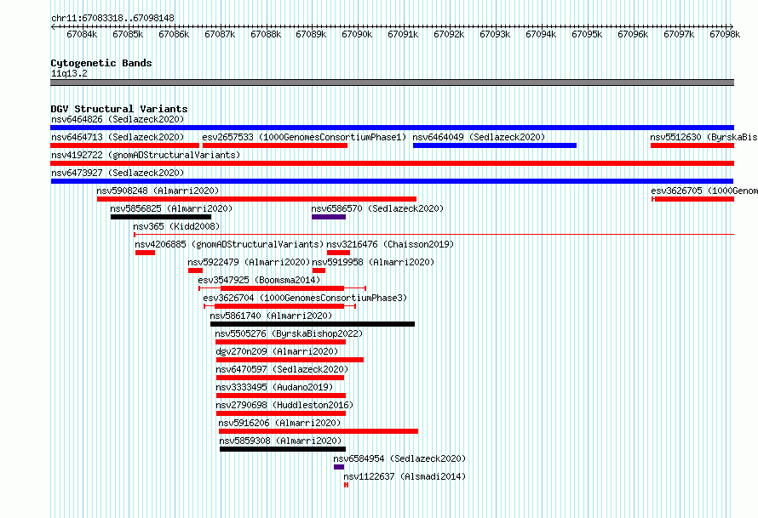Open dgv270n209 (Almarri2020) label
This screenshot has width=758, height=518.
[277, 351]
